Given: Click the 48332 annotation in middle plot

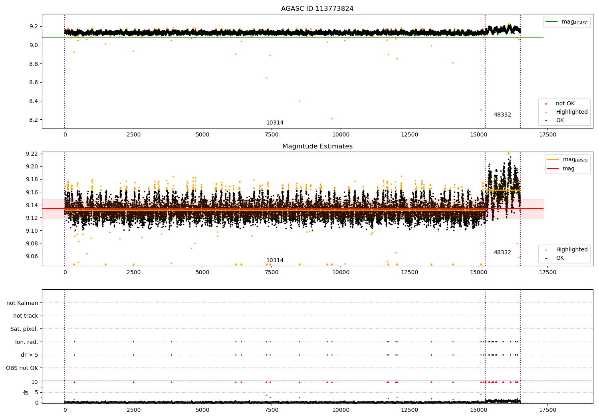Looking at the screenshot, I should (x=502, y=253).
